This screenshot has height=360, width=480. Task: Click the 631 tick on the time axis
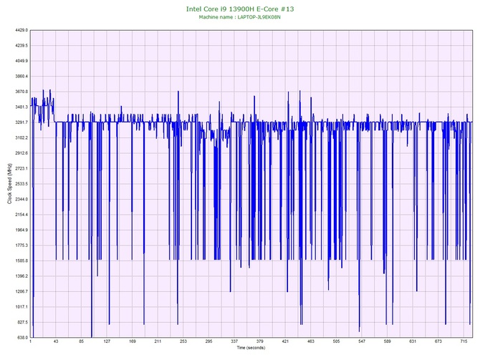tap(413, 341)
